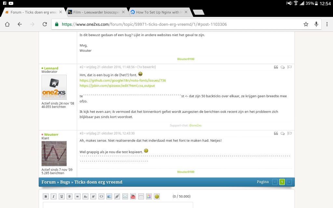Screen dimensions: 333x208
Task: Navigate back in the browser
Action: click(x=20, y=24)
